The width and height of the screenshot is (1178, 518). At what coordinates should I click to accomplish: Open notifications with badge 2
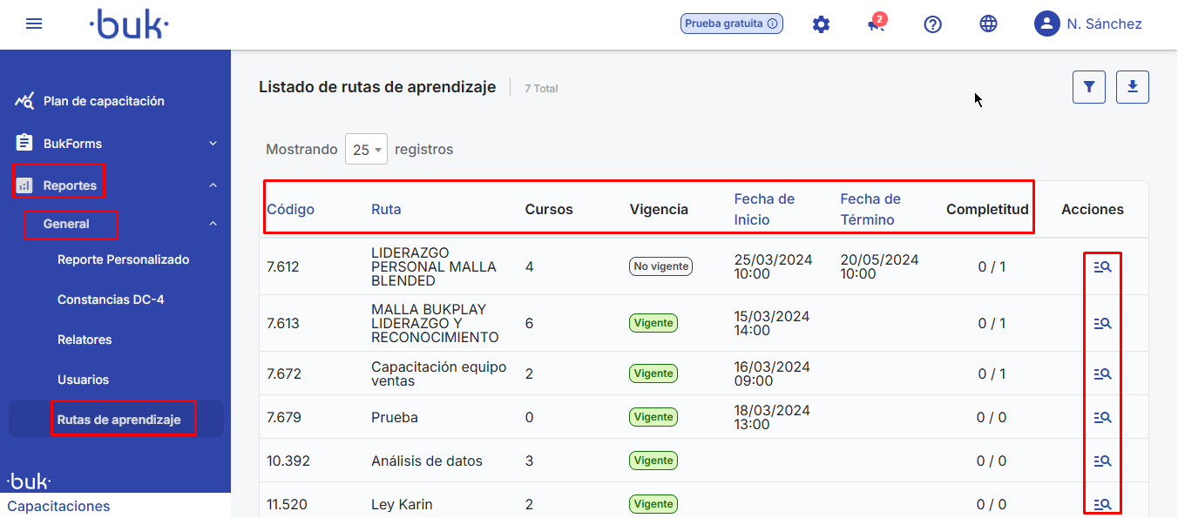coord(877,24)
